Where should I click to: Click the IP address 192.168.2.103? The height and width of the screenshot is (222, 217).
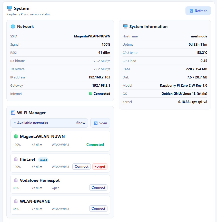click(99, 77)
